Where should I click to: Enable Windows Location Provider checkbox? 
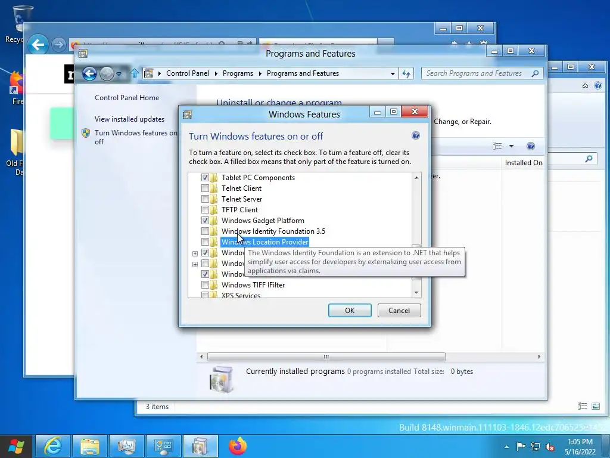coord(205,242)
